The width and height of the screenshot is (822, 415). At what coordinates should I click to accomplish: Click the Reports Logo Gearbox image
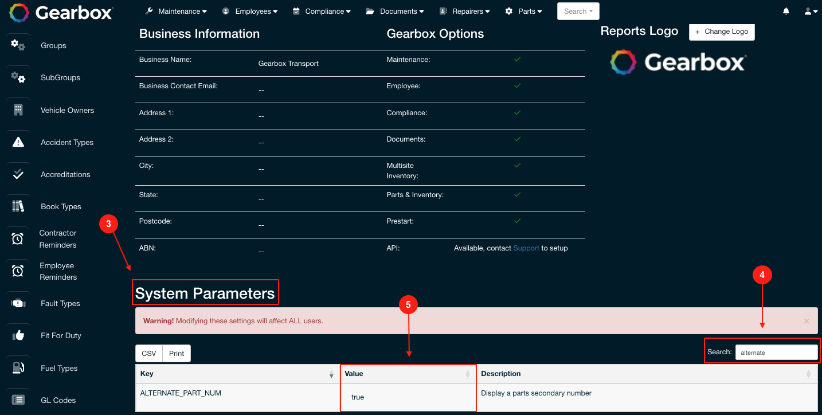coord(677,62)
